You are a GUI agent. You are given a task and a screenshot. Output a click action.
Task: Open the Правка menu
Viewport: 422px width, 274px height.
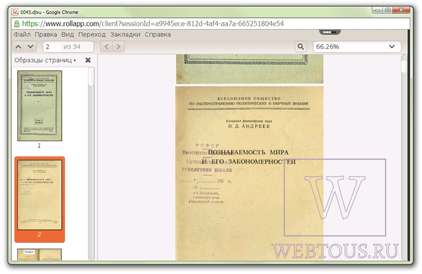click(x=46, y=34)
